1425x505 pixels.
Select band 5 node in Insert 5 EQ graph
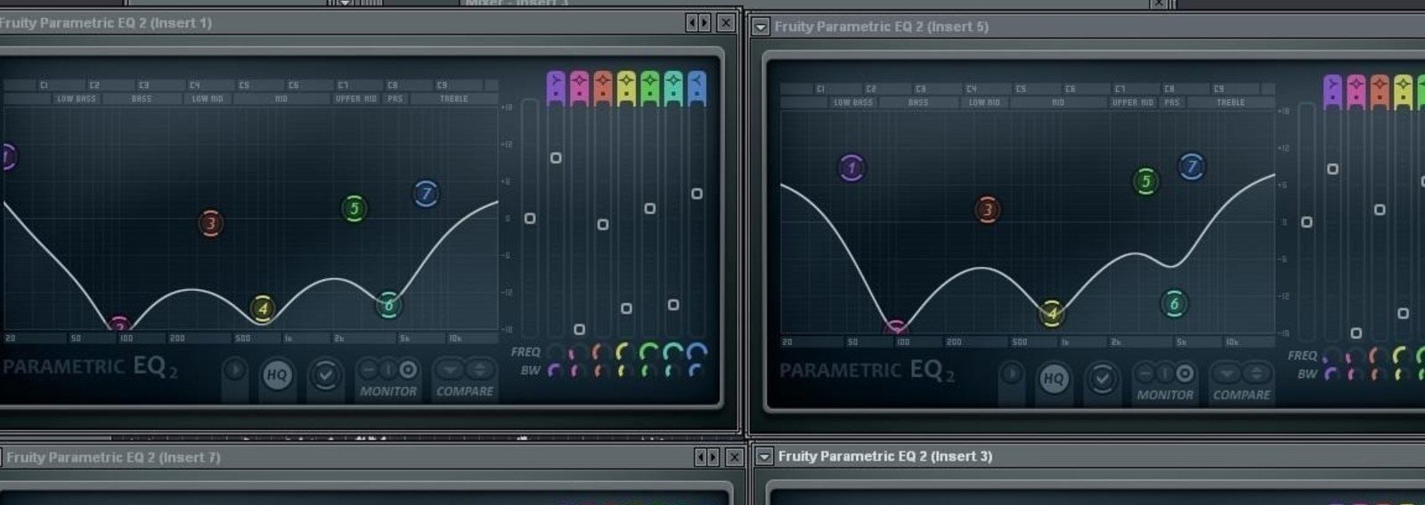[1146, 182]
